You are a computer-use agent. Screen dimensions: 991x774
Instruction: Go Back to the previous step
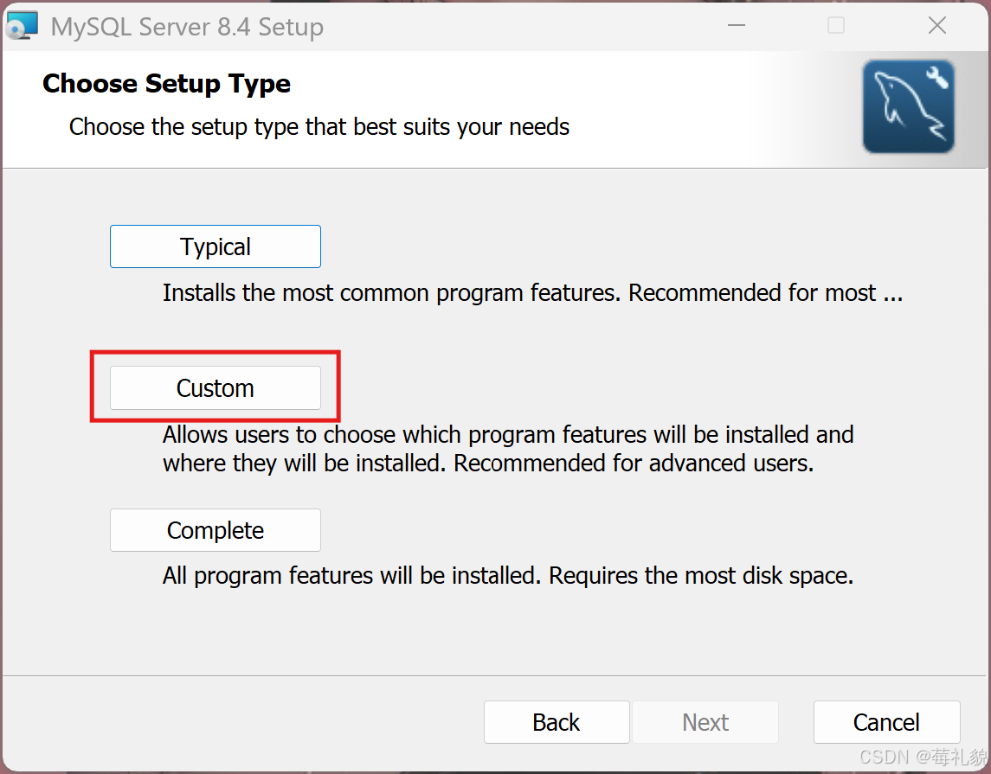[x=557, y=722]
